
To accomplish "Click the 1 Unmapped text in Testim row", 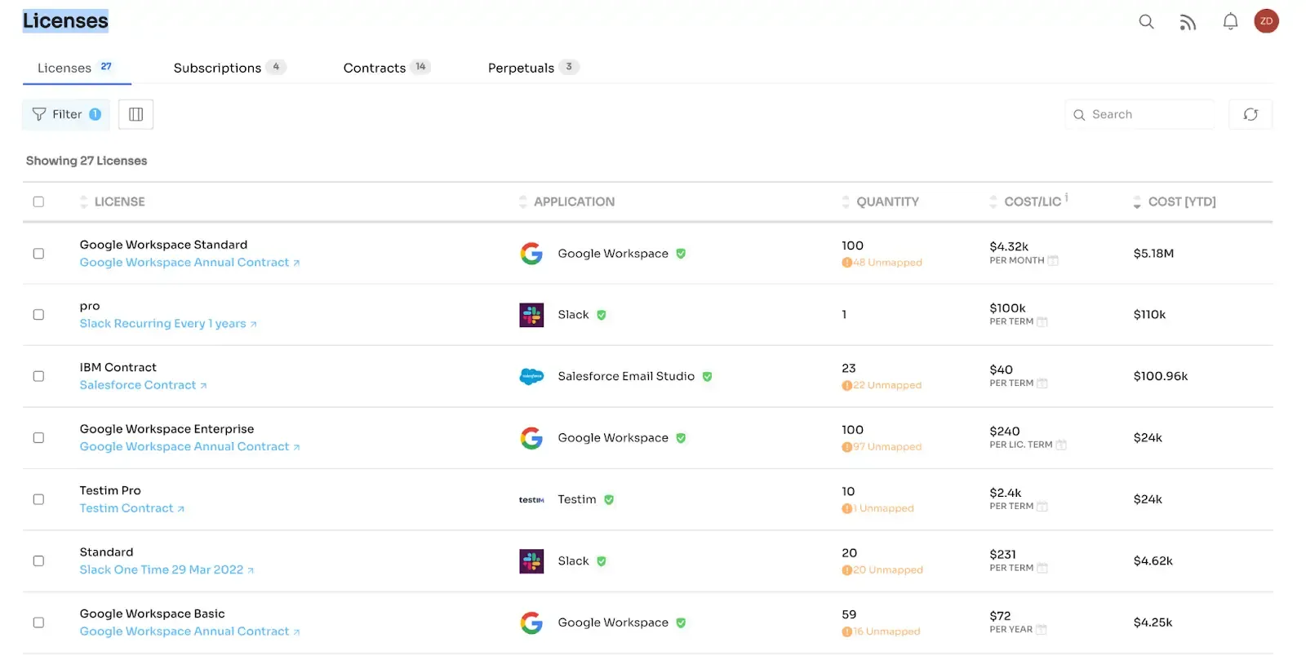I will (884, 508).
